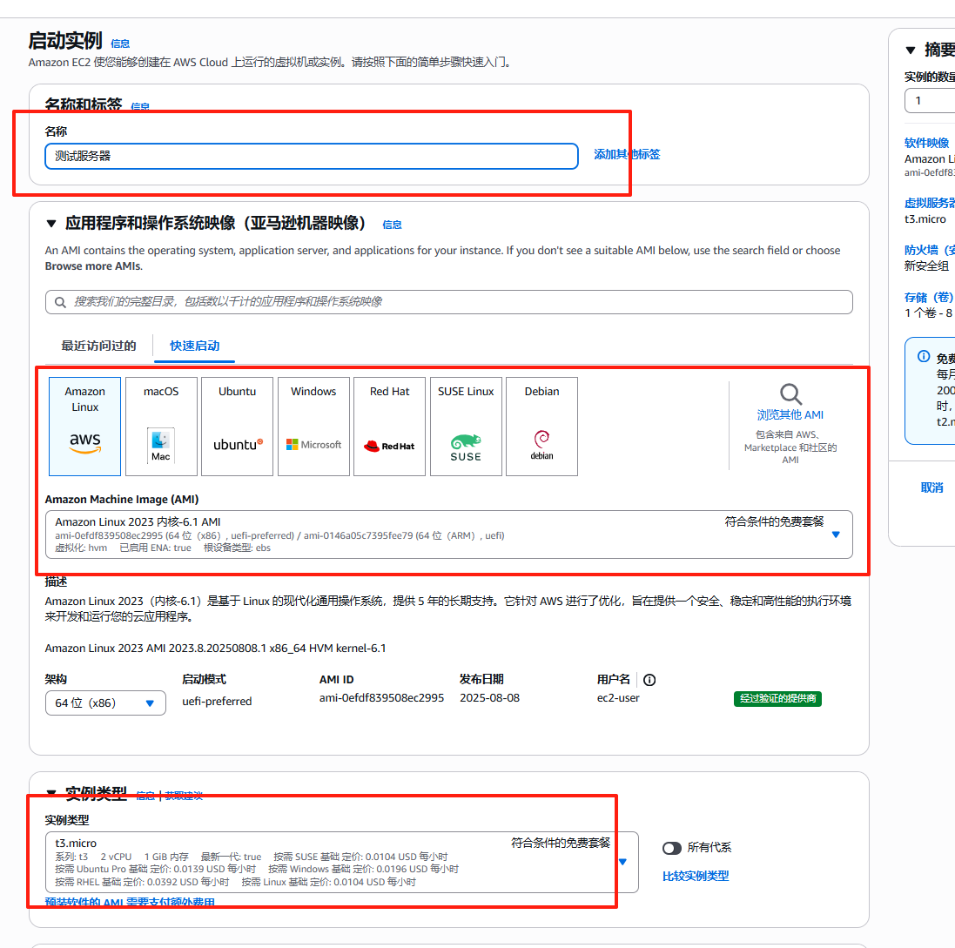This screenshot has width=955, height=948.
Task: Click 比较实例类型 link
Action: coord(696,876)
